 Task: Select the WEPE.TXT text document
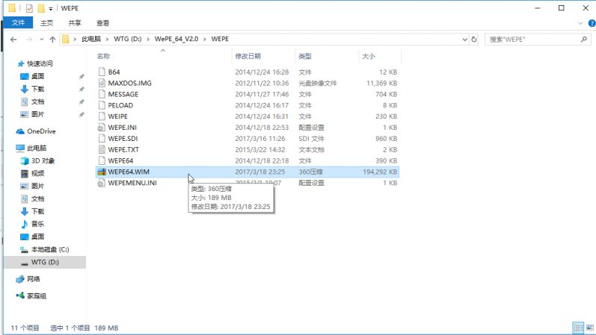coord(123,149)
